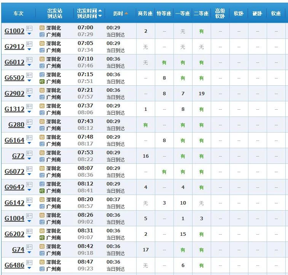Open ID card icon next to G9642
This screenshot has width=288, height=275.
(29, 184)
